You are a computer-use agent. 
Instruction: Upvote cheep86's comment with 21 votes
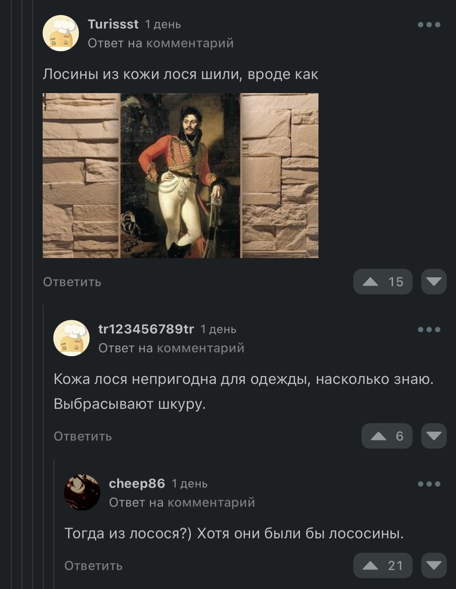pyautogui.click(x=383, y=565)
